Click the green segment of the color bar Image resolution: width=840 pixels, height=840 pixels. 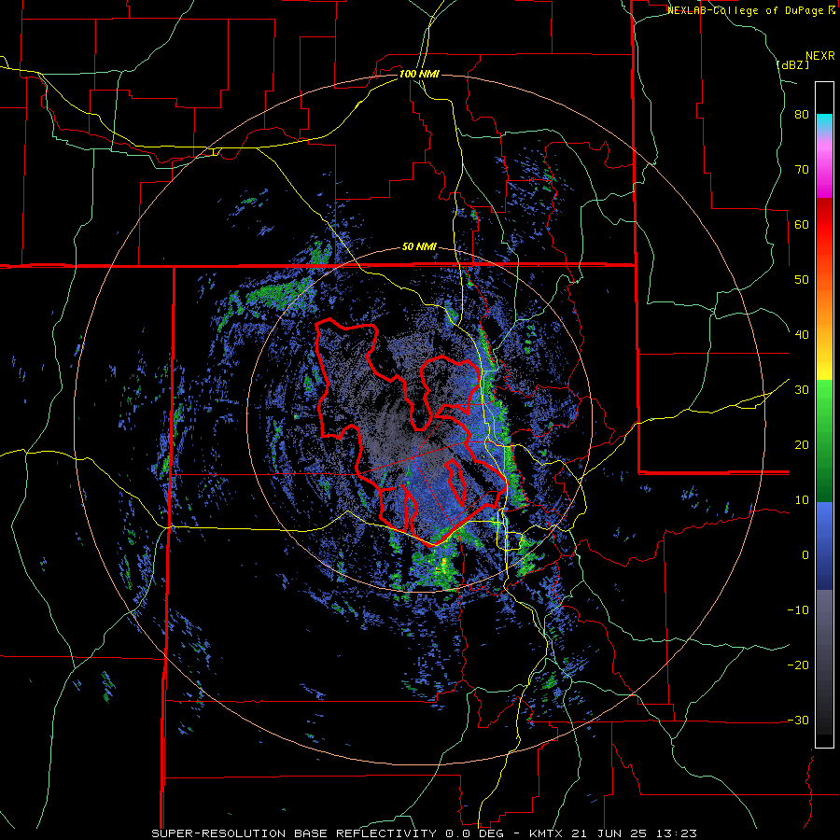click(x=824, y=441)
